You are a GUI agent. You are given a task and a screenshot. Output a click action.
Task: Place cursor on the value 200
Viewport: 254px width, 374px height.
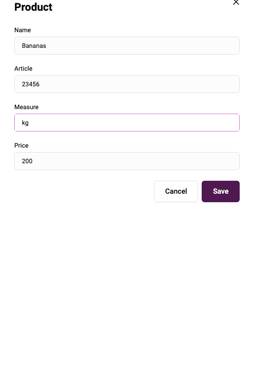point(27,161)
